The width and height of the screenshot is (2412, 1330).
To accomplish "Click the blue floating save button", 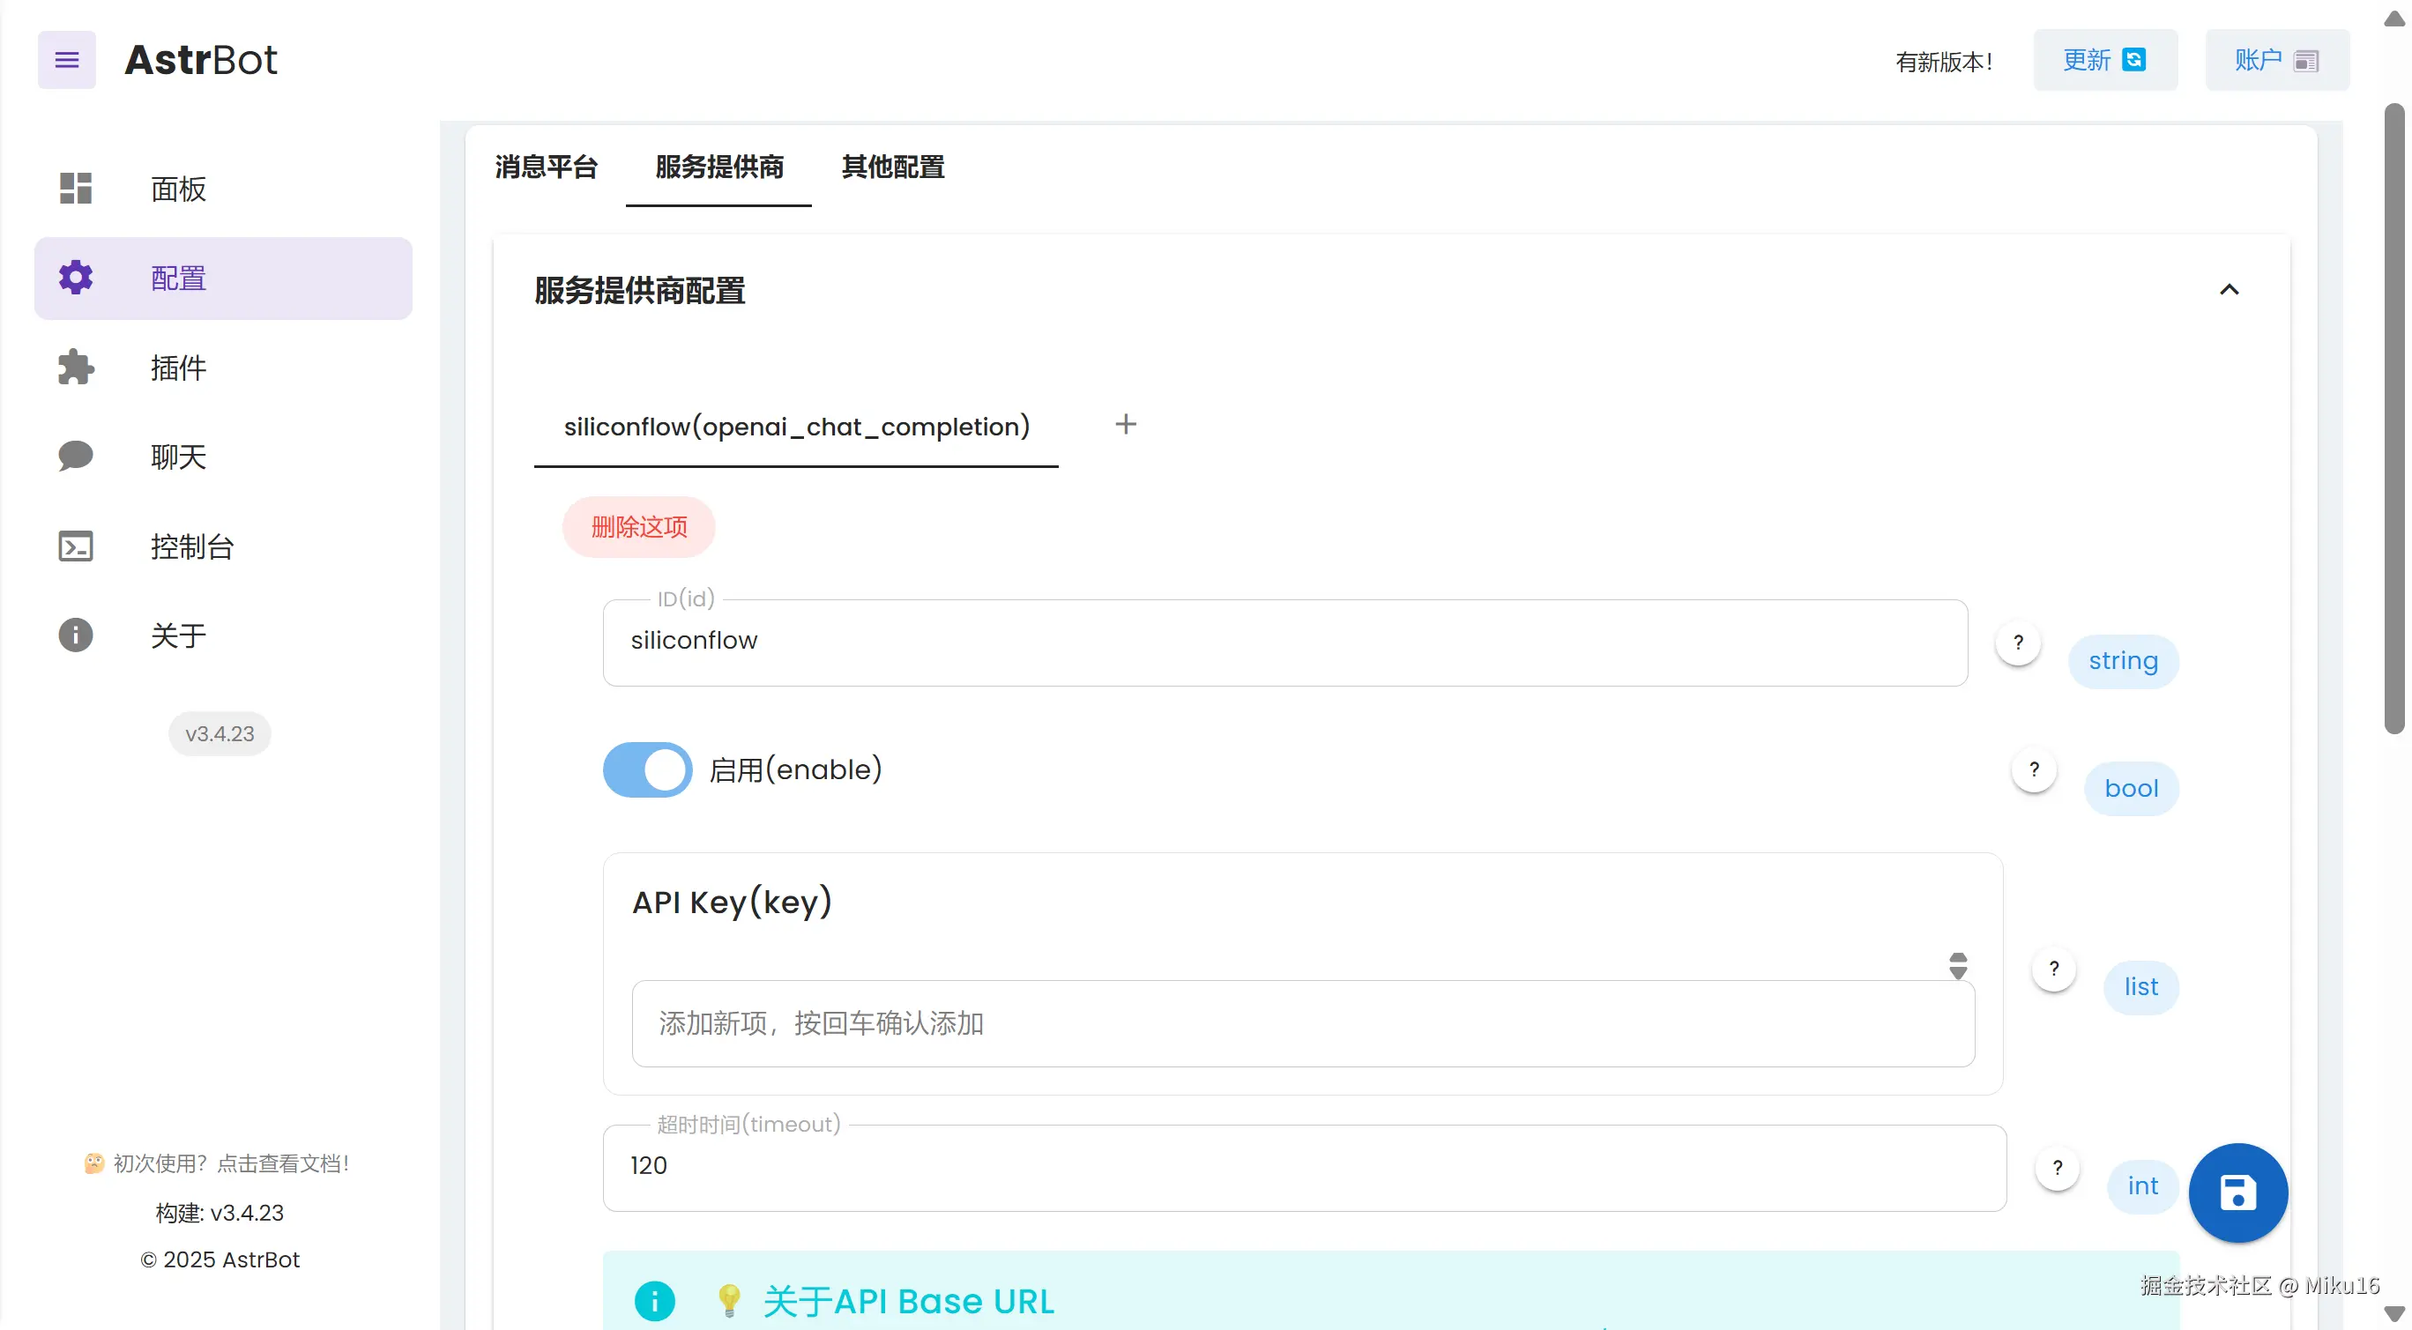I will coord(2237,1193).
